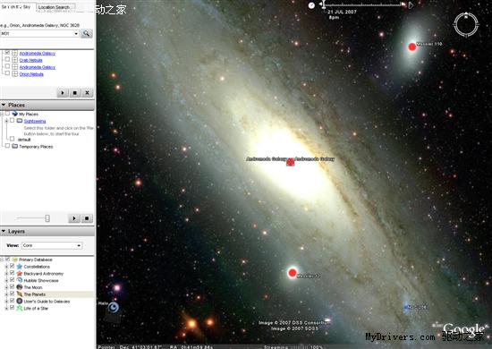Click the clock icon beside time slider

coord(311,5)
